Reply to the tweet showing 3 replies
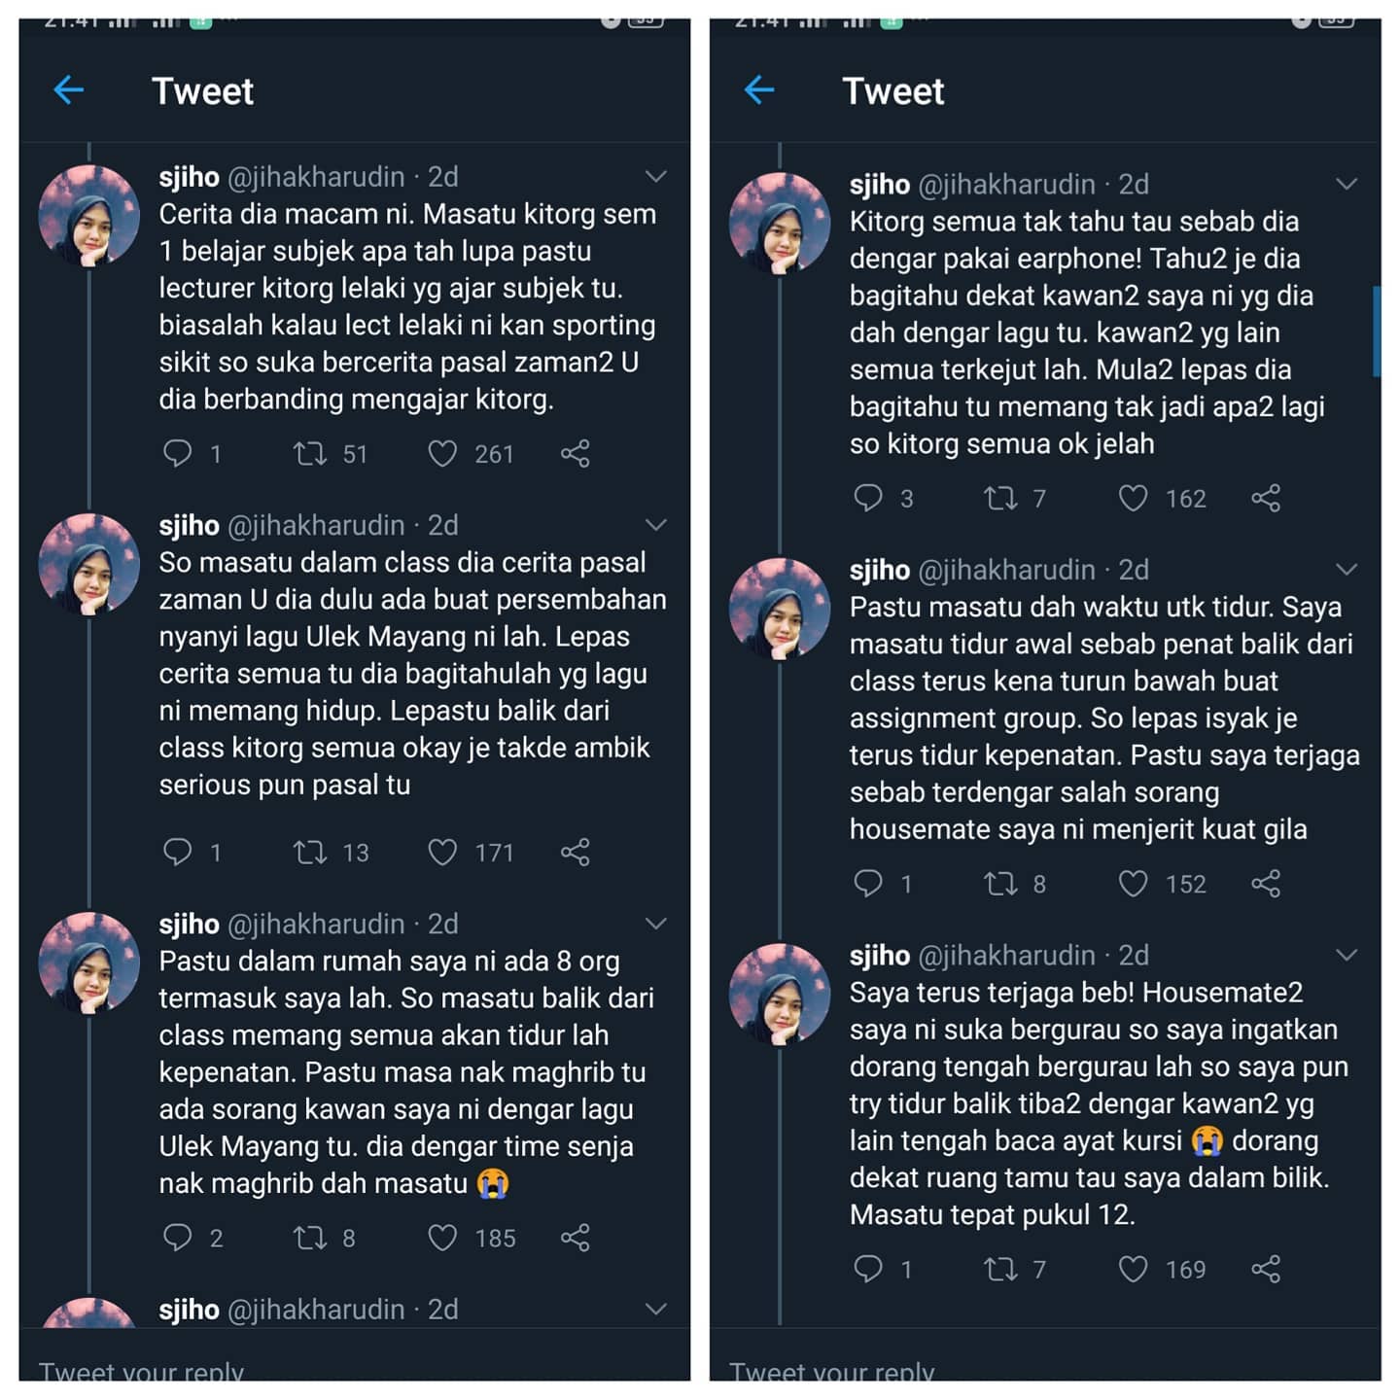1400x1400 pixels. click(x=867, y=498)
